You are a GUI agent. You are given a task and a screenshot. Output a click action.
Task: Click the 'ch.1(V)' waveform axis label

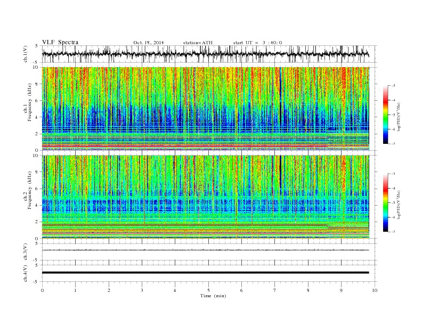click(26, 54)
